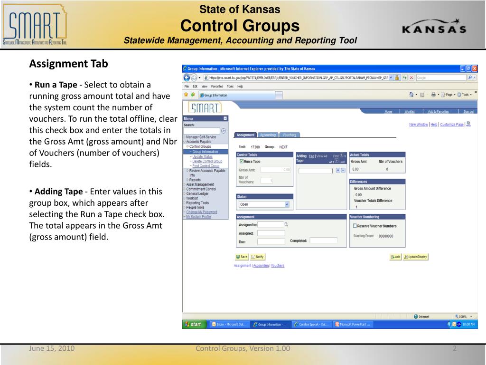The image size is (486, 365).
Task: Click the Add button
Action: [395, 257]
